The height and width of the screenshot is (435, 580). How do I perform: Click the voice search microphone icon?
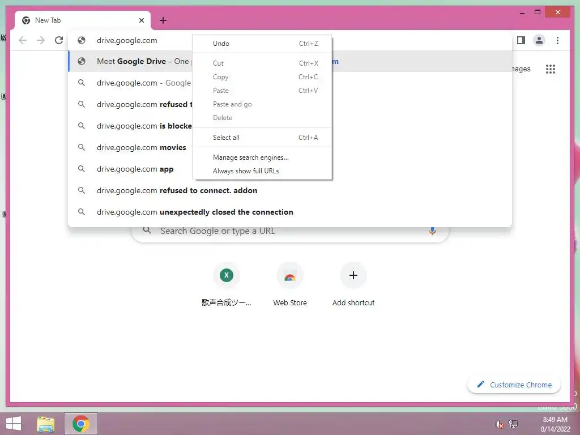tap(432, 231)
